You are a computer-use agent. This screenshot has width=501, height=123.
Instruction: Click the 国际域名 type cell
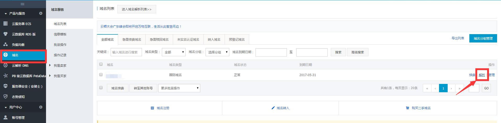(x=175, y=75)
